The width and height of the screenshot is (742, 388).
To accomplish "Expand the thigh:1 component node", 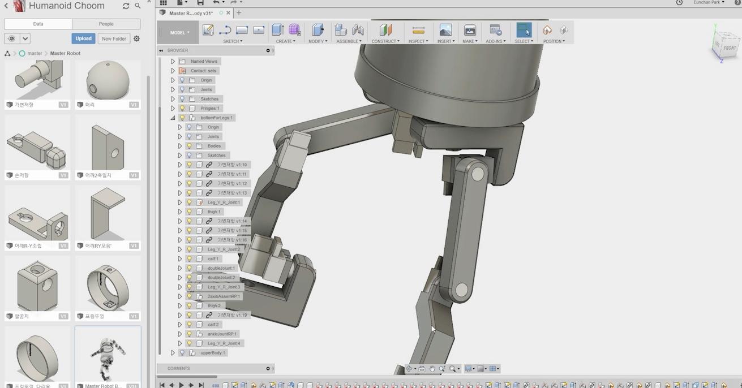I will pos(180,212).
